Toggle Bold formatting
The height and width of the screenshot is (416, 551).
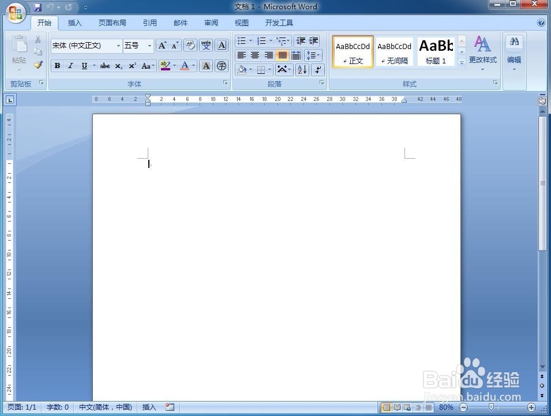point(57,66)
